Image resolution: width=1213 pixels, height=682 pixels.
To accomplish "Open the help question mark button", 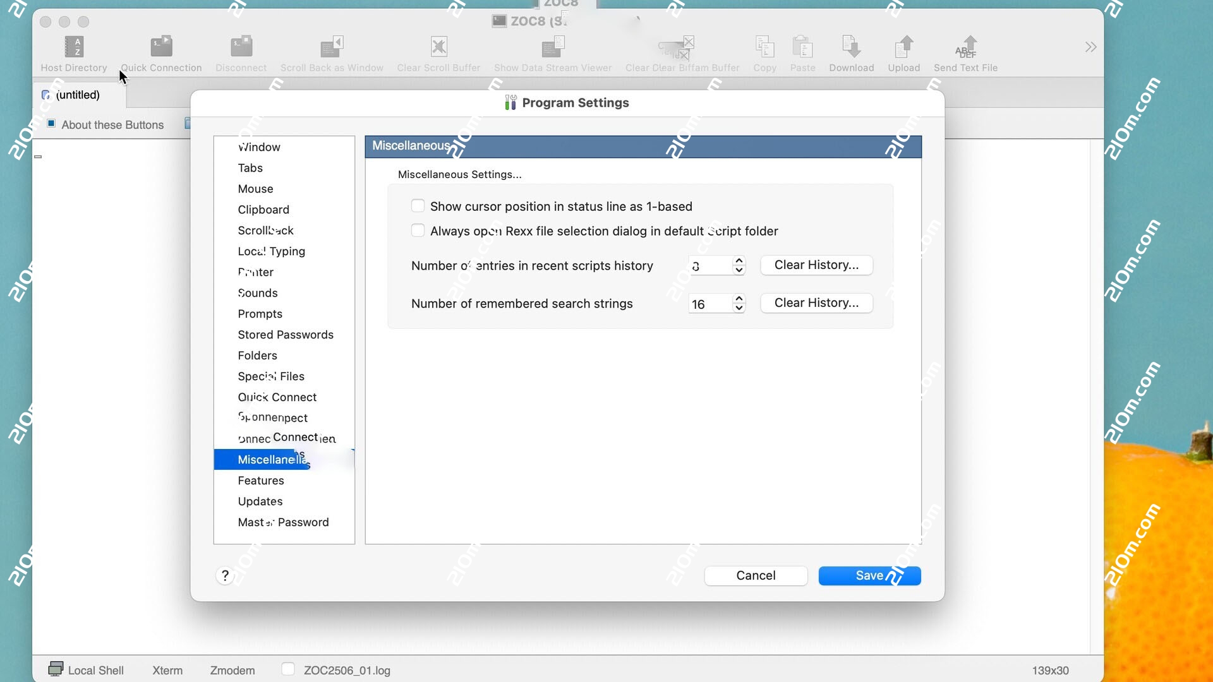I will pos(225,575).
